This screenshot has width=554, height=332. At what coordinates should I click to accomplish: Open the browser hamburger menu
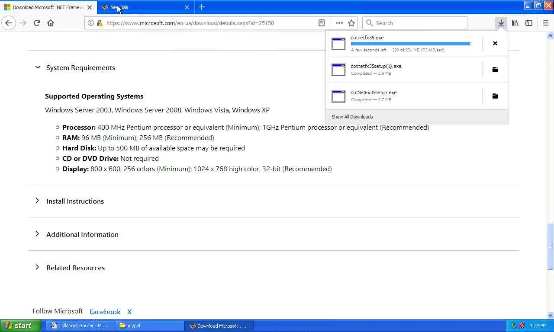click(545, 23)
